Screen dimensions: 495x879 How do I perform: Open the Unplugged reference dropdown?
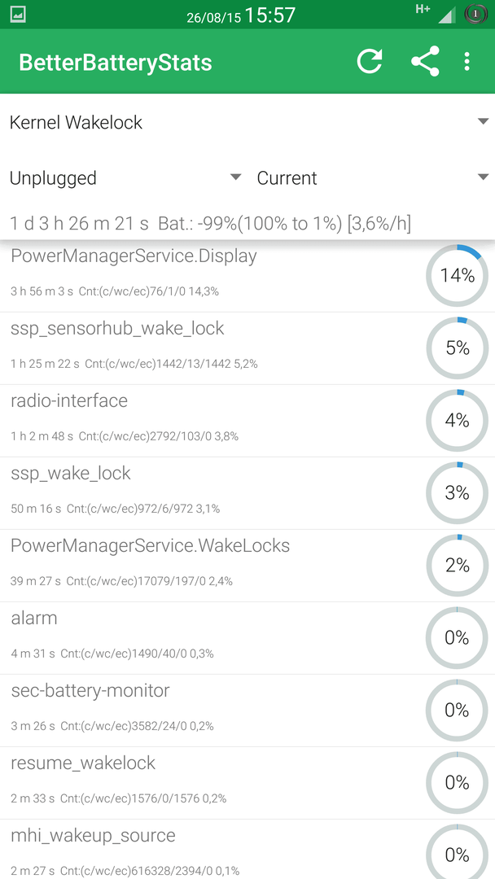coord(125,177)
